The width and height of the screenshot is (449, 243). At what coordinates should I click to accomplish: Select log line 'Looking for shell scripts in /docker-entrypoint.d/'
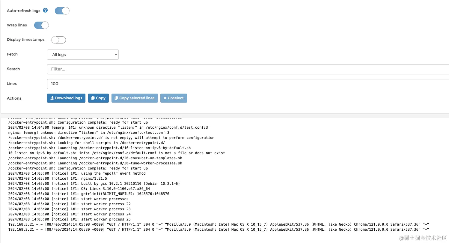click(87, 143)
